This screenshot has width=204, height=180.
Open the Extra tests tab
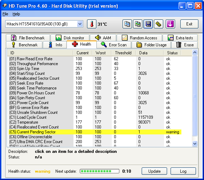tap(180, 38)
